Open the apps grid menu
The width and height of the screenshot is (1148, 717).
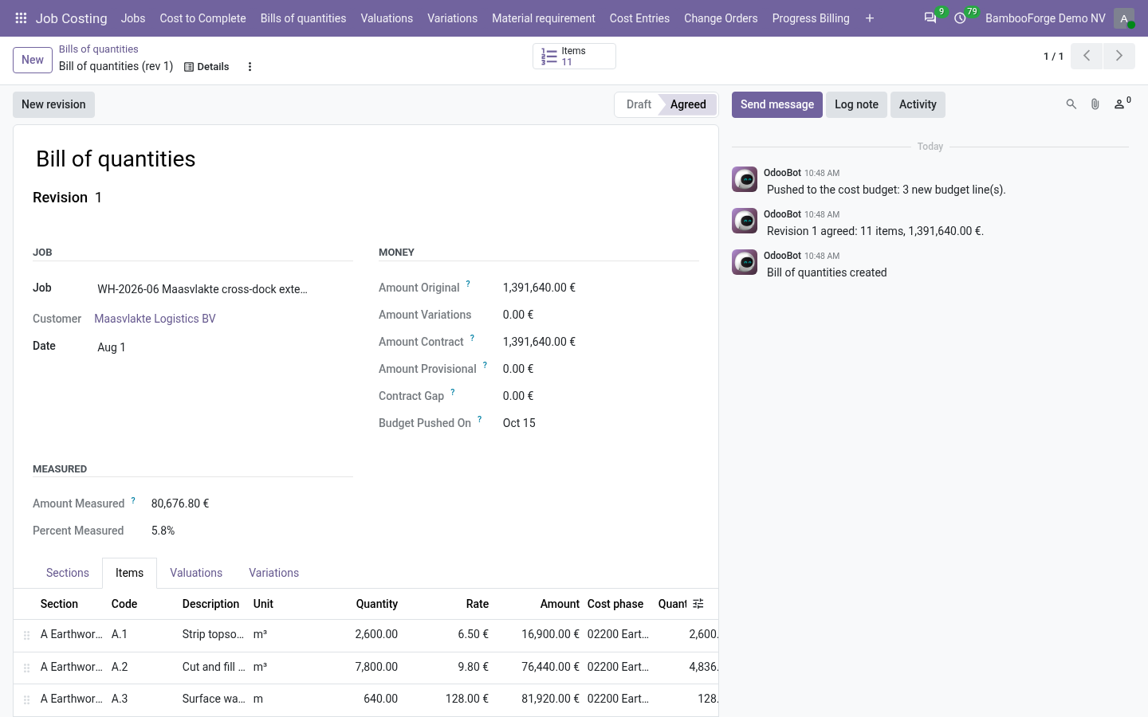pyautogui.click(x=21, y=18)
